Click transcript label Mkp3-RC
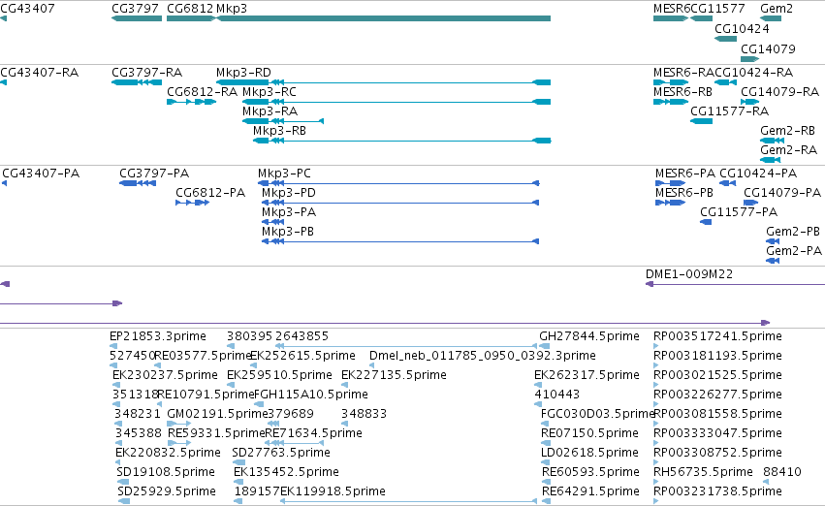The width and height of the screenshot is (825, 506). tap(270, 91)
